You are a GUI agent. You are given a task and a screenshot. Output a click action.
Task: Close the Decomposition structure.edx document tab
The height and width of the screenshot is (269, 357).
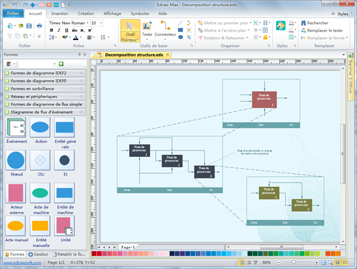[x=168, y=54]
